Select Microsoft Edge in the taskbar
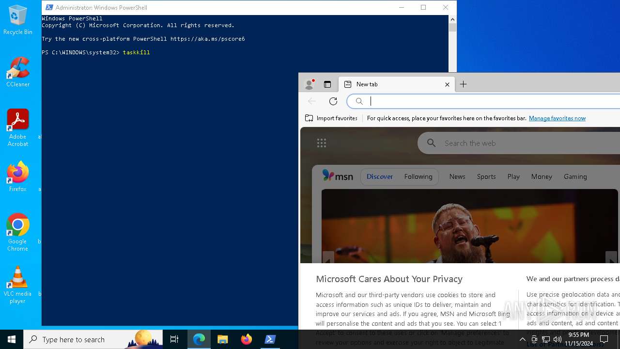The width and height of the screenshot is (620, 349). (x=199, y=339)
